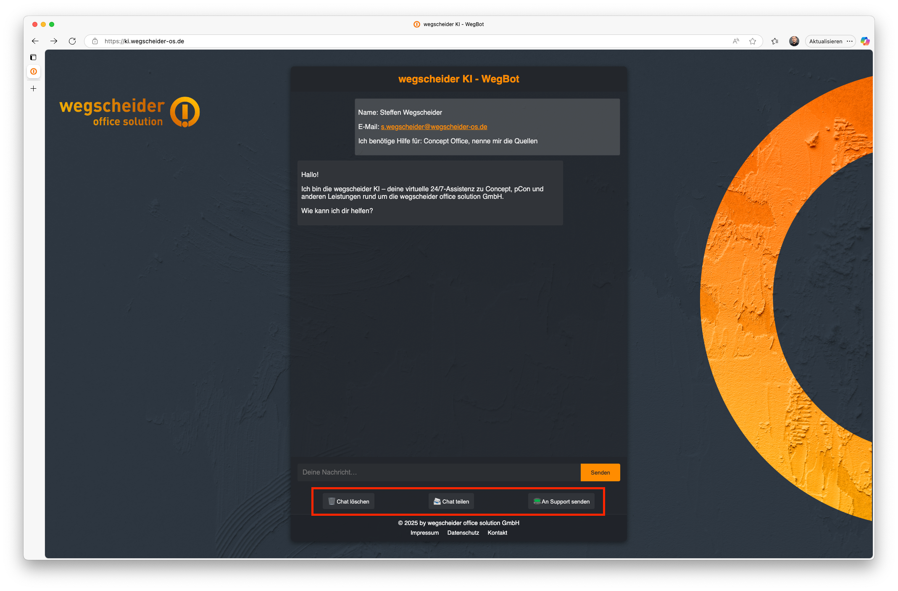
Task: Click the orange Senden button
Action: pos(600,472)
